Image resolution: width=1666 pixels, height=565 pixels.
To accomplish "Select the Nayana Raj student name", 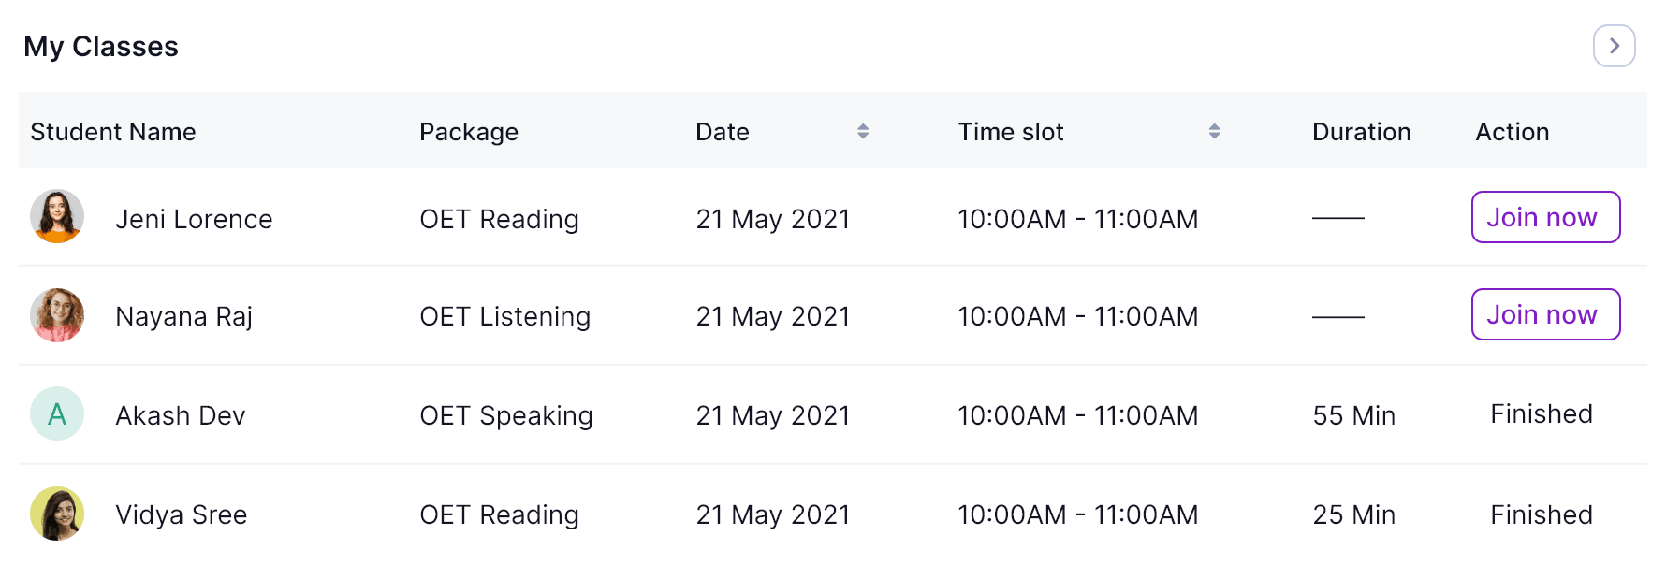I will pos(183,316).
